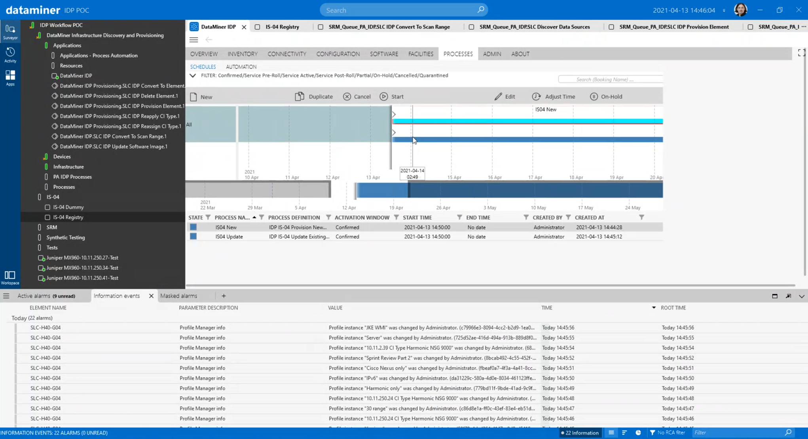Click the Duplicate booking icon
This screenshot has height=439, width=808.
[x=300, y=97]
